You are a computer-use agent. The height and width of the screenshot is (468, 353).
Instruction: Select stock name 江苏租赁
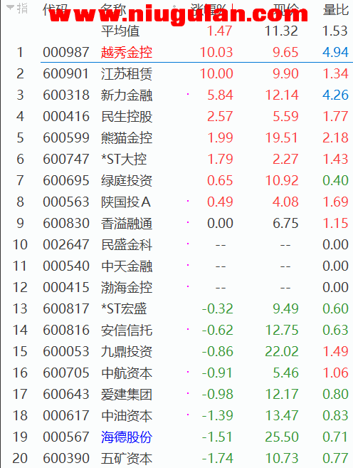[127, 73]
